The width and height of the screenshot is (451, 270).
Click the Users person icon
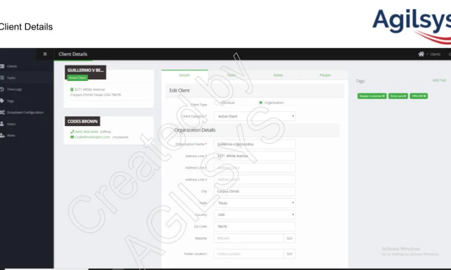coord(2,124)
